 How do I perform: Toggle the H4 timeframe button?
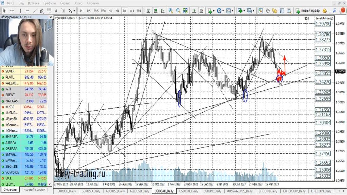pos(117,10)
